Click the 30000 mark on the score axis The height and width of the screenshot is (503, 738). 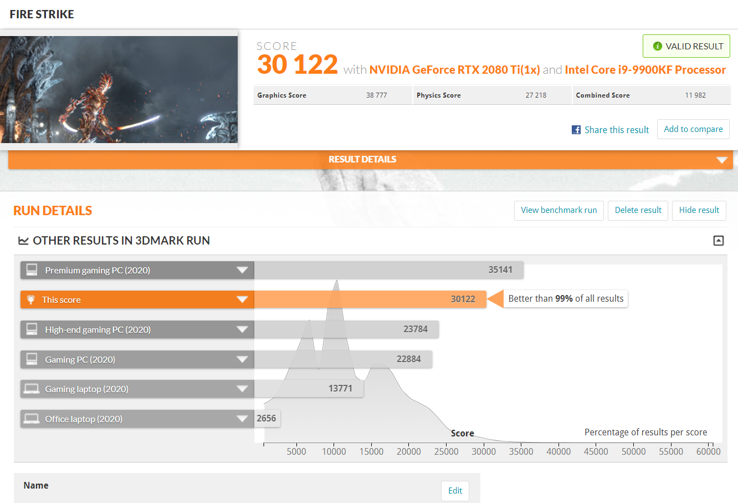coord(484,451)
